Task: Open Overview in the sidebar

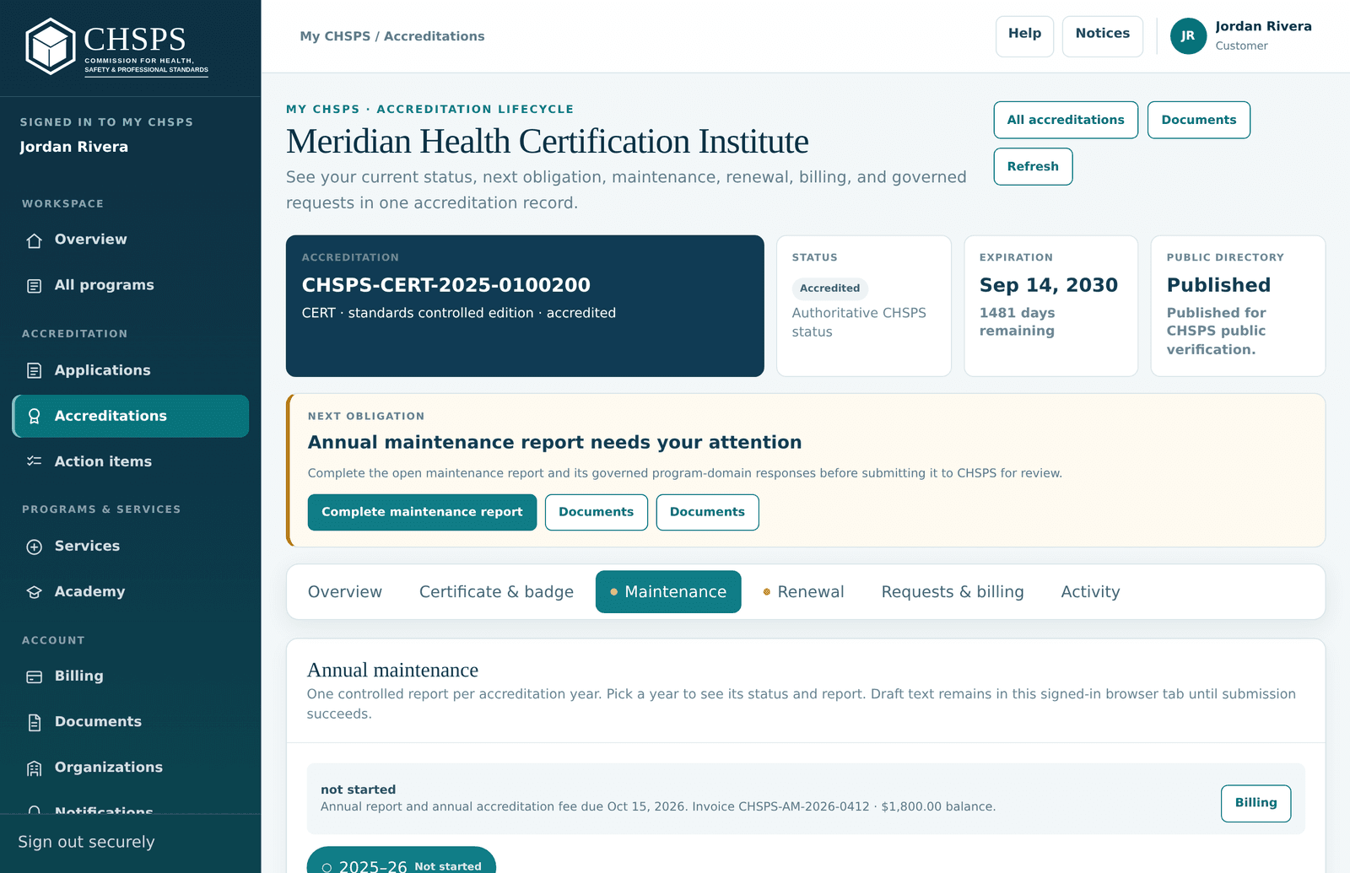Action: tap(131, 240)
